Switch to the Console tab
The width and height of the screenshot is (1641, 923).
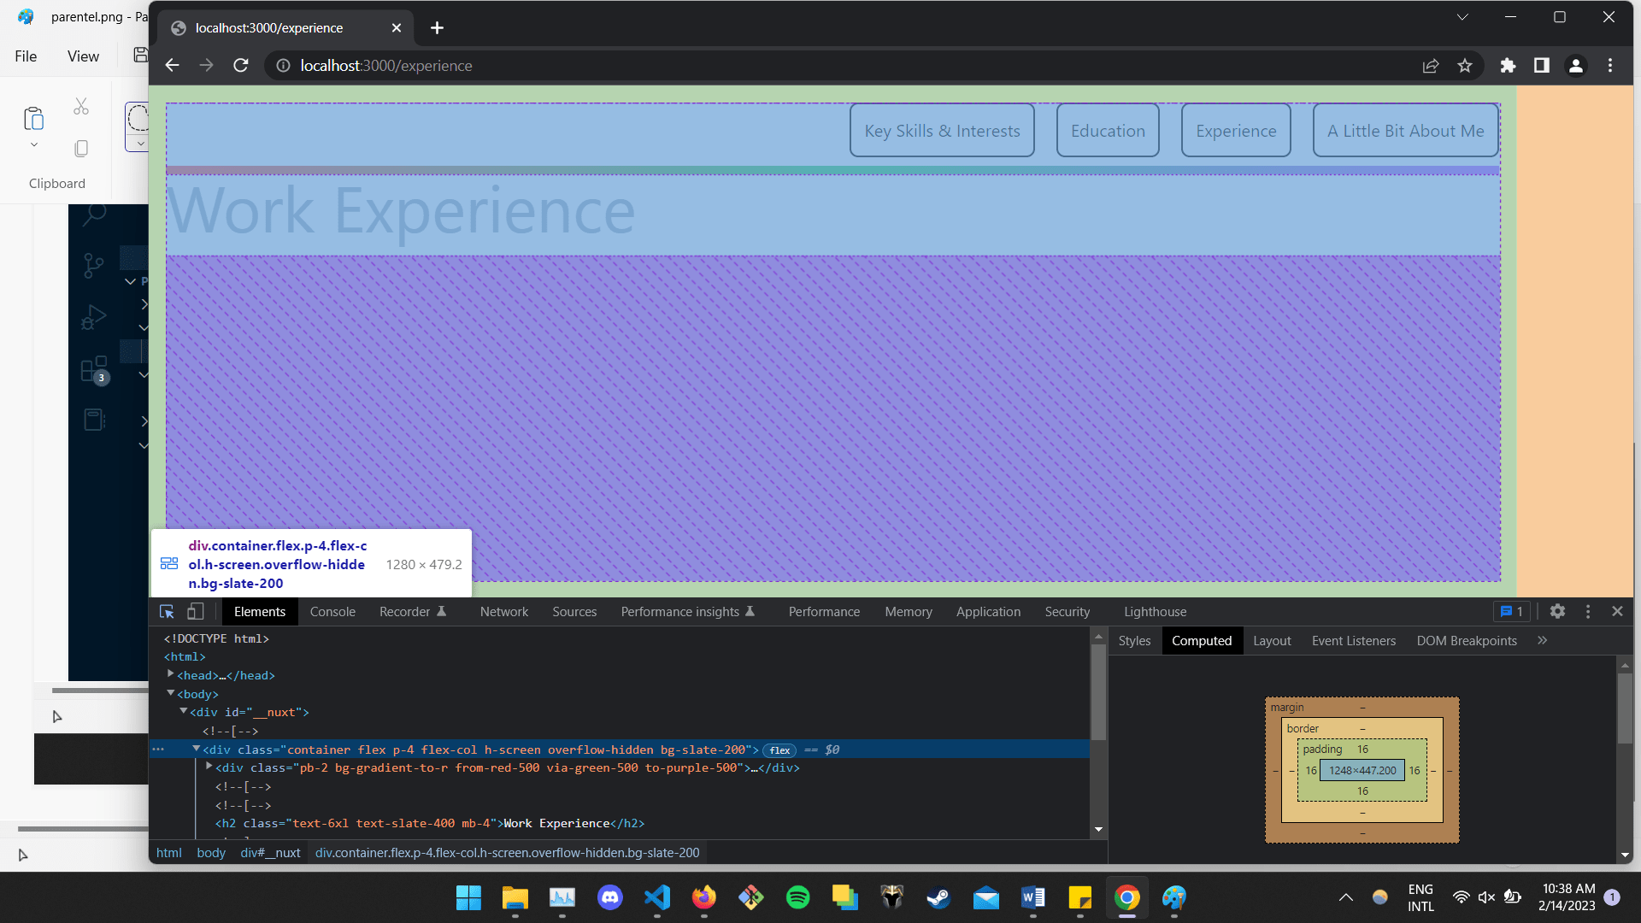332,612
